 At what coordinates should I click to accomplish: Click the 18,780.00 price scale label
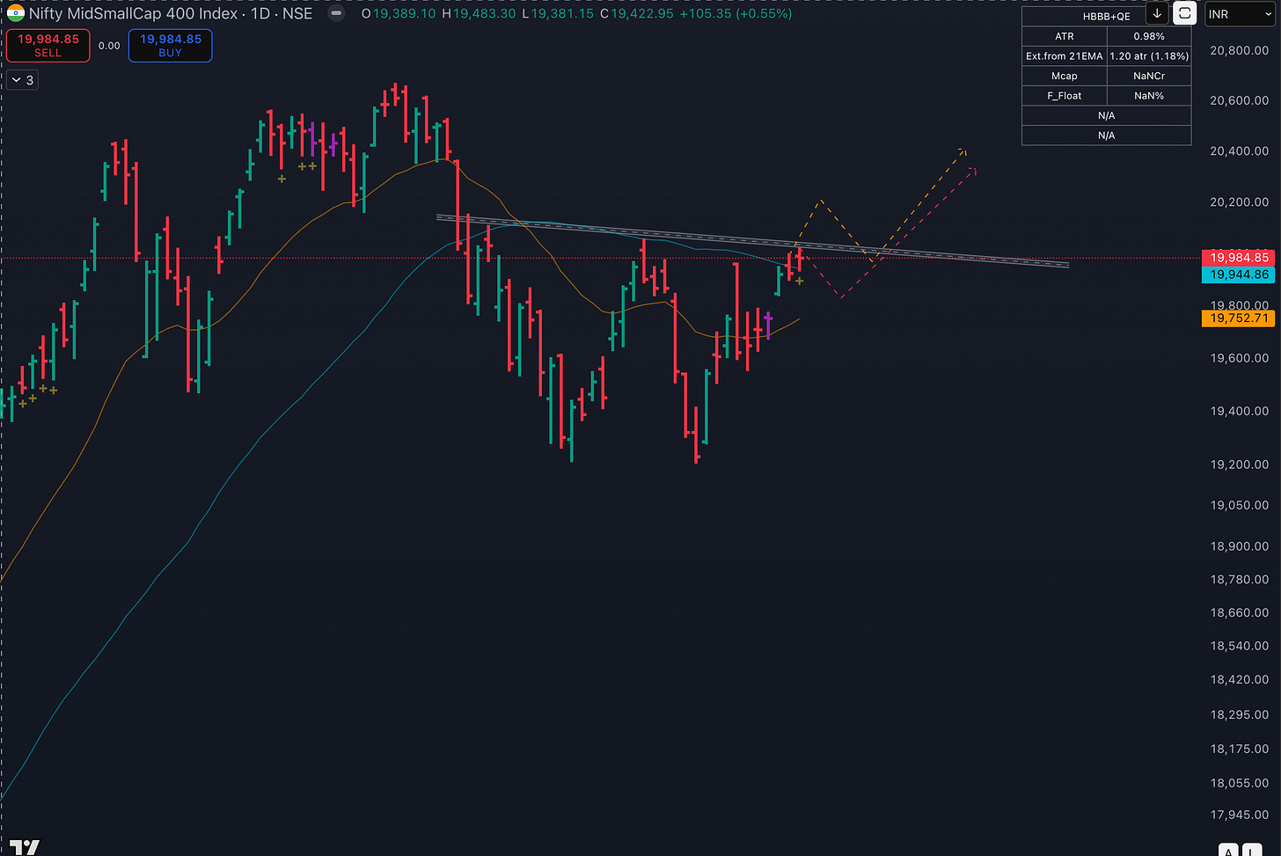pyautogui.click(x=1240, y=580)
